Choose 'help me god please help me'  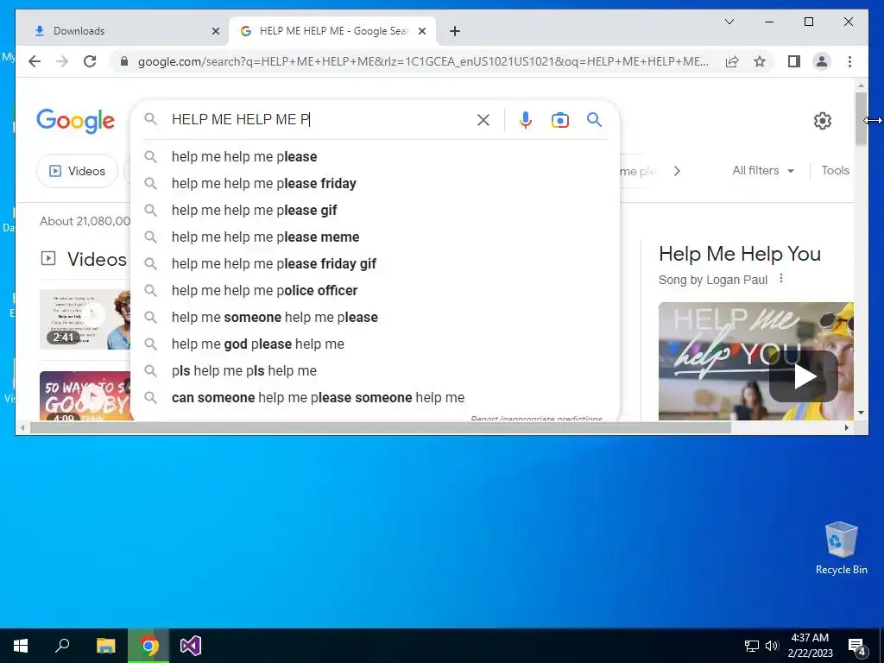[x=375, y=344]
